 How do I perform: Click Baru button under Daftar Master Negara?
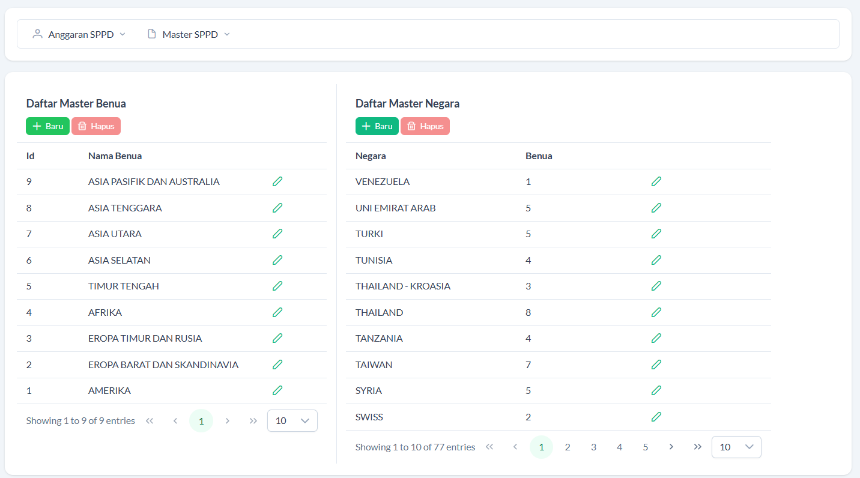pyautogui.click(x=377, y=126)
